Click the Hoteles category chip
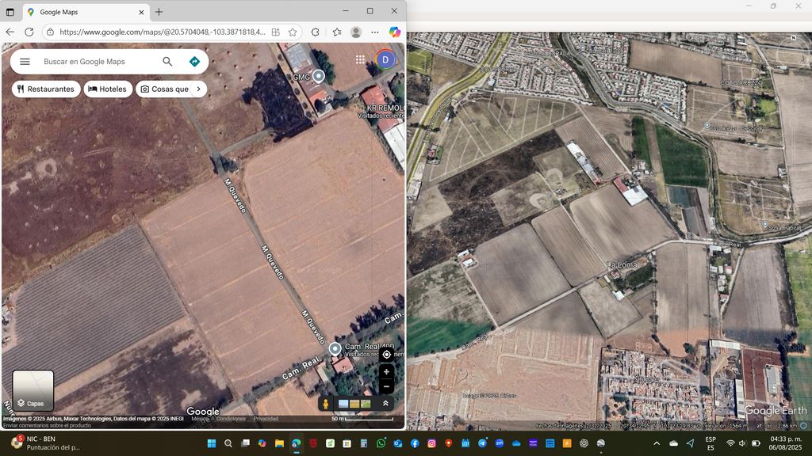This screenshot has height=456, width=812. [x=107, y=89]
